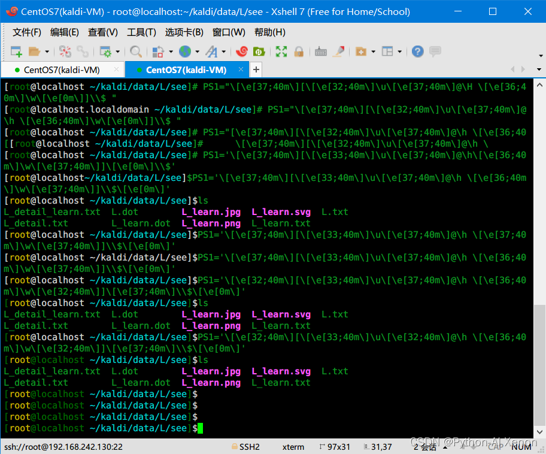Open the Font settings icon
The width and height of the screenshot is (546, 454).
click(x=211, y=52)
